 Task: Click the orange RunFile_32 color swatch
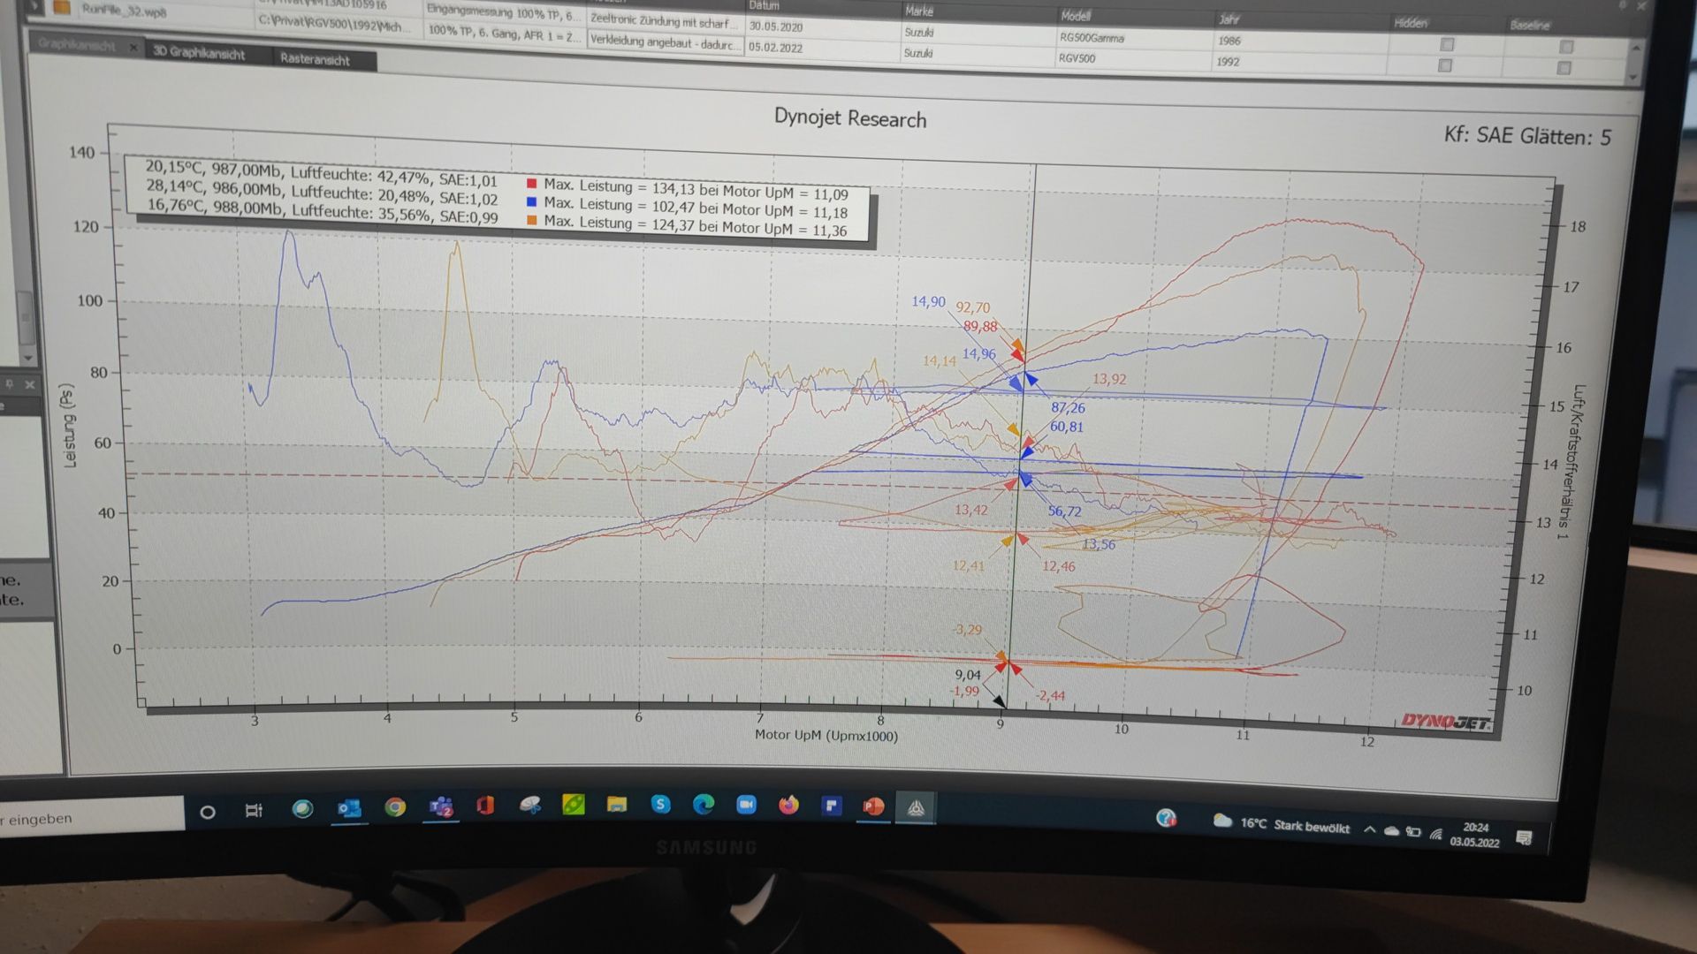[x=61, y=8]
